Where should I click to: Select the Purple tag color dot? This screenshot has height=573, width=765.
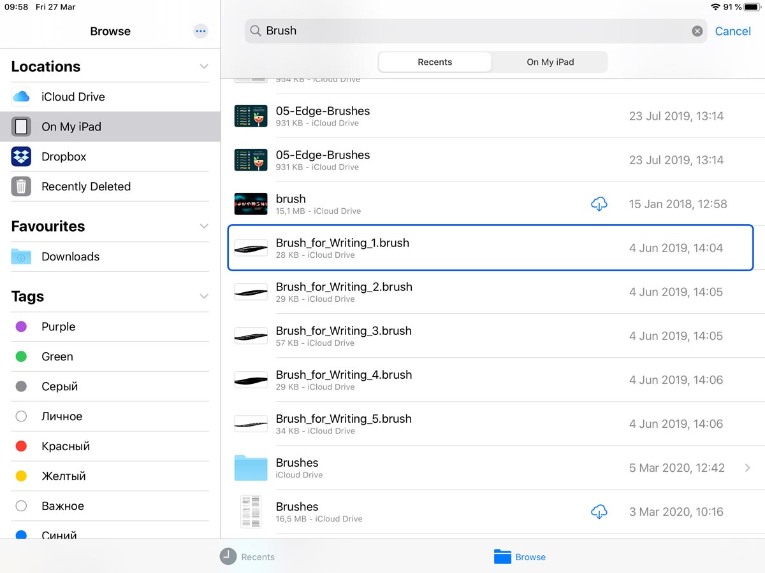click(21, 327)
